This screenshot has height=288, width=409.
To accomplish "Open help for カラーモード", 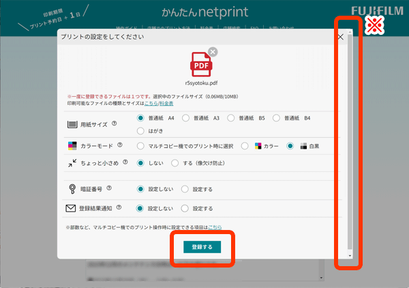I will (x=120, y=145).
